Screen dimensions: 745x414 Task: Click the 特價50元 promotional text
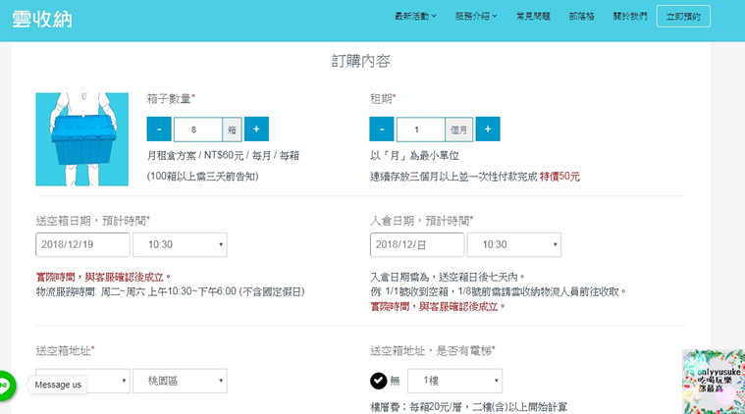coord(559,177)
